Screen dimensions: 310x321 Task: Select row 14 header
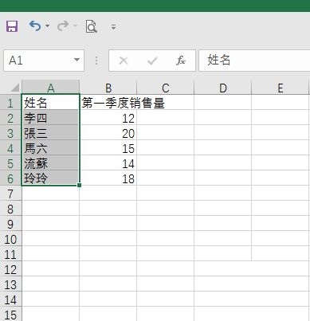pyautogui.click(x=10, y=299)
